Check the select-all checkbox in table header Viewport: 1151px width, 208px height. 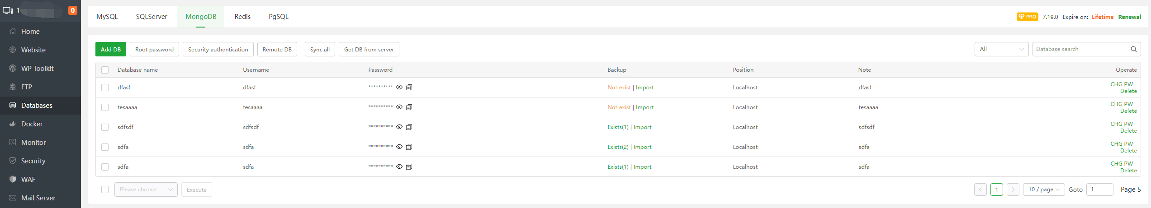[105, 70]
